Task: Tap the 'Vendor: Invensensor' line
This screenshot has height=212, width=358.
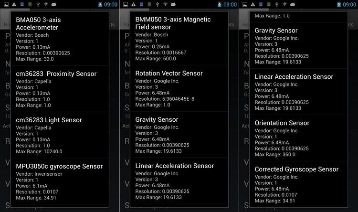Action: tap(39, 174)
